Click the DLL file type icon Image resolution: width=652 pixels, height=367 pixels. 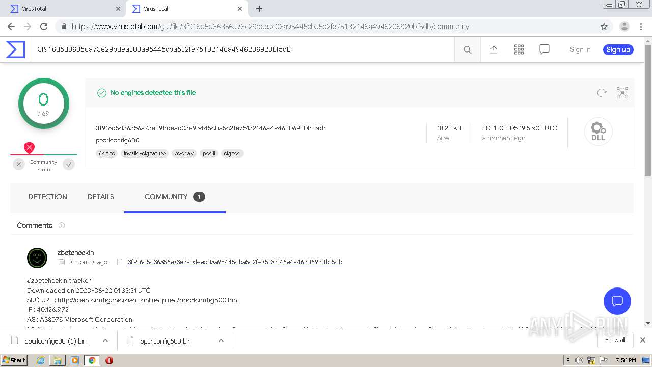tap(598, 132)
